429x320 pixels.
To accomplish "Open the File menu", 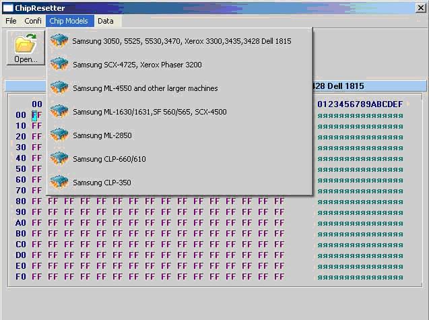I will (11, 21).
